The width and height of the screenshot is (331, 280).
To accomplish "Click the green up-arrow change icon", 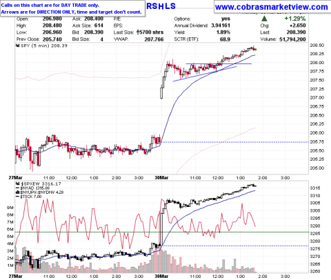I will 264,19.
